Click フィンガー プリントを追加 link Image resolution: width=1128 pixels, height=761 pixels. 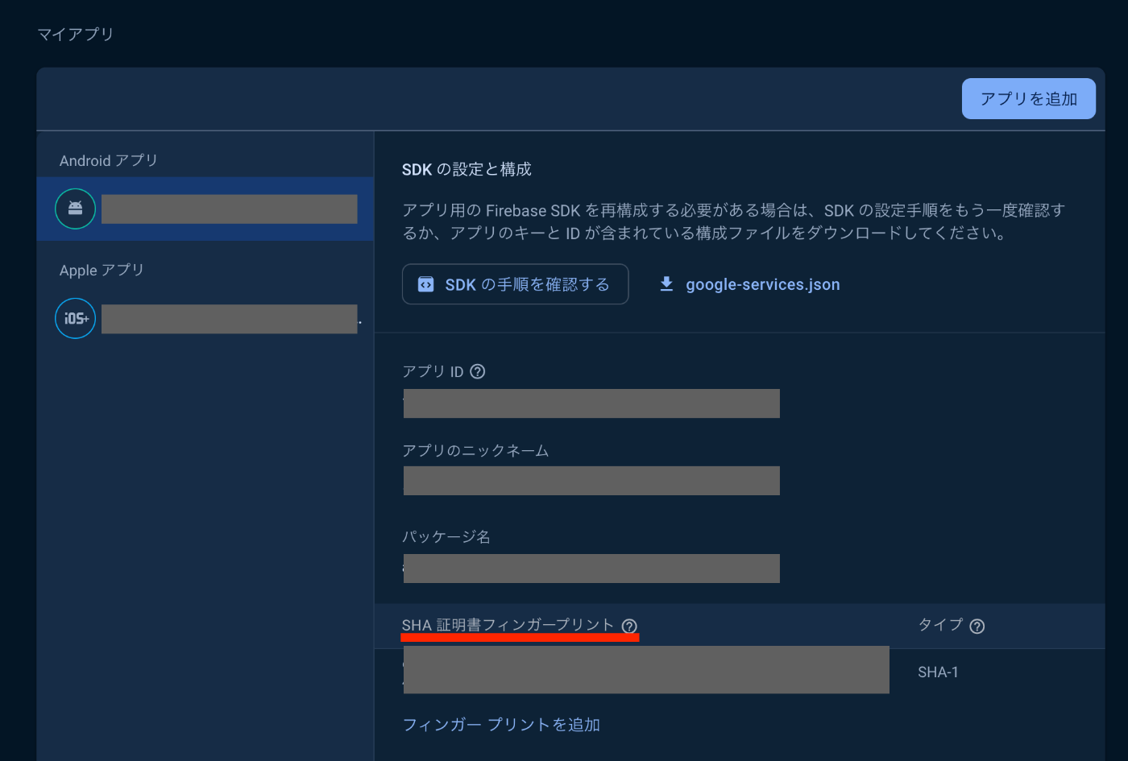pyautogui.click(x=501, y=725)
